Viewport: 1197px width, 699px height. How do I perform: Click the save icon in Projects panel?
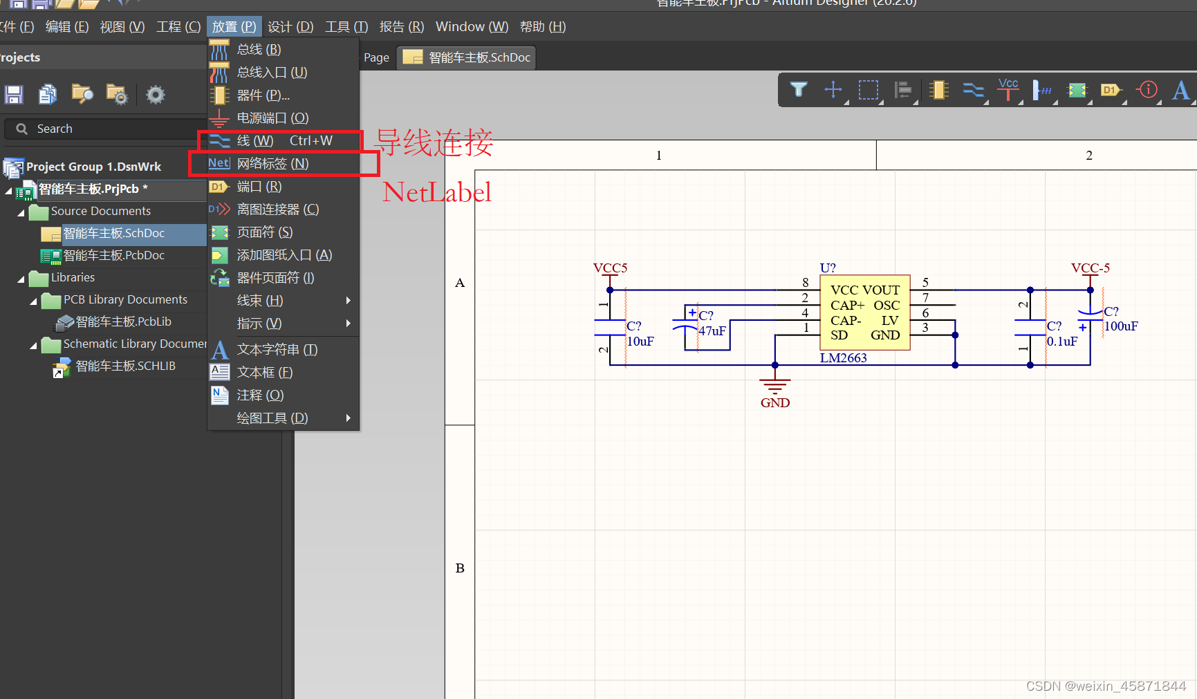pos(14,95)
